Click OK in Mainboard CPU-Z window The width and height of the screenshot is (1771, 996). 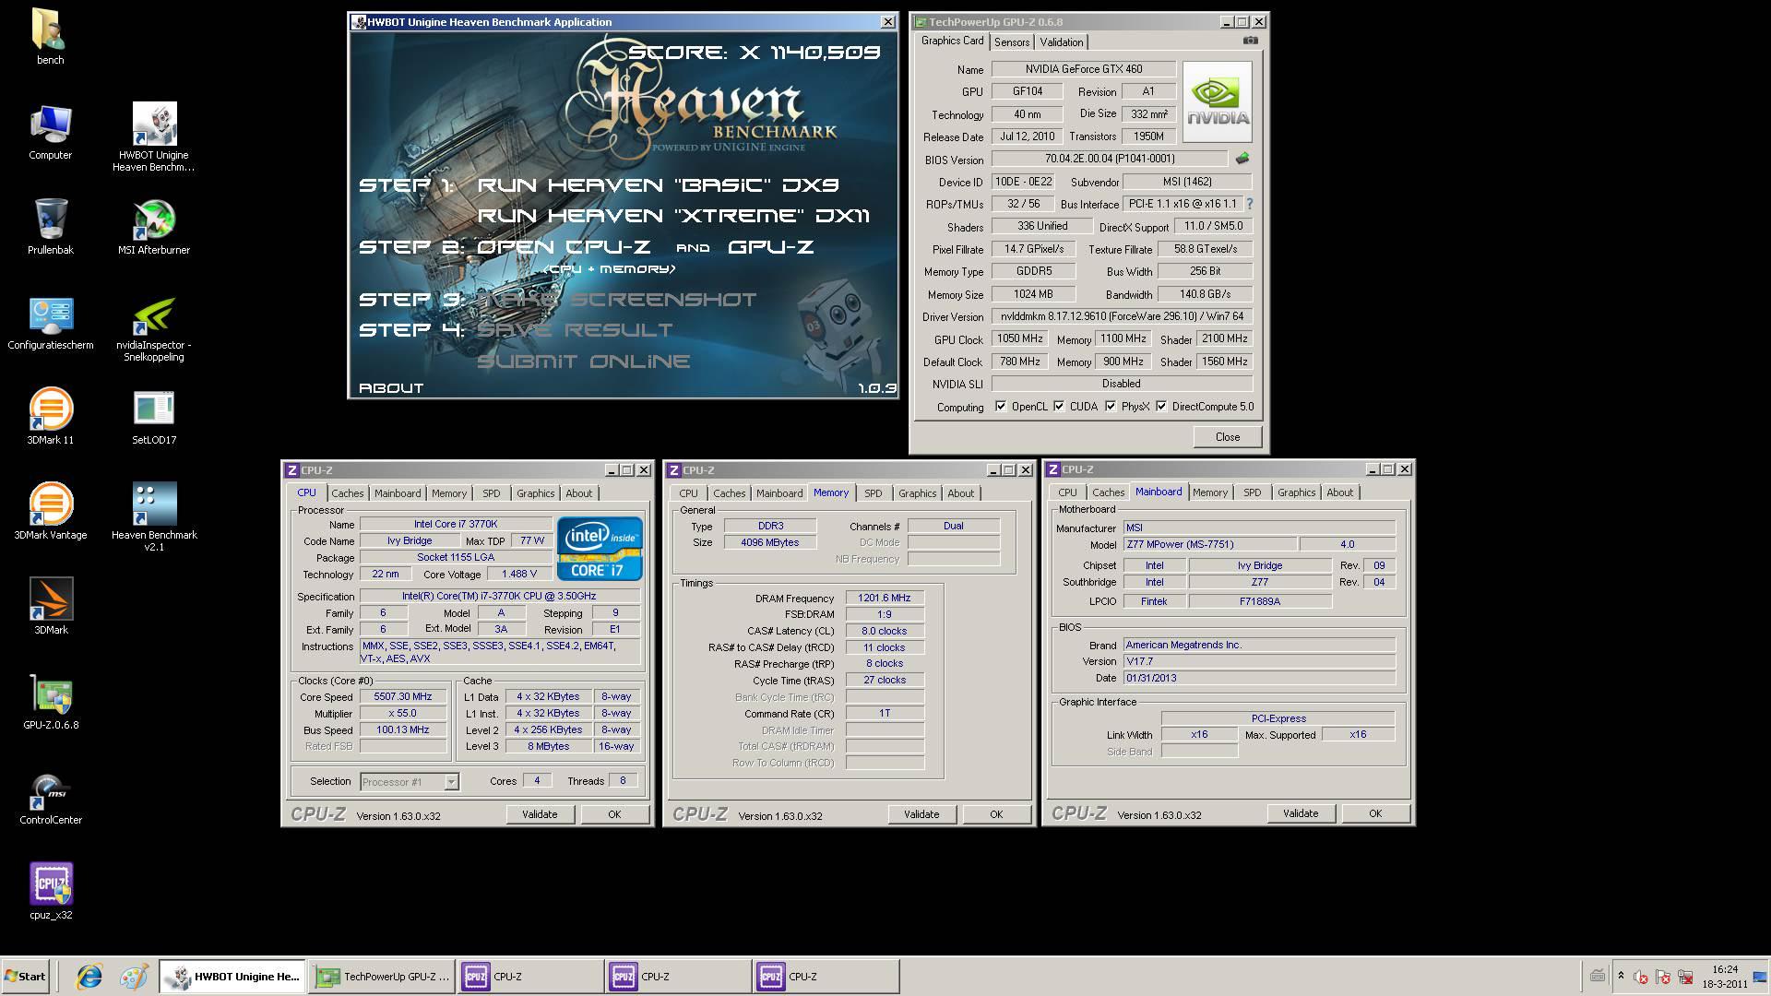pyautogui.click(x=1375, y=813)
